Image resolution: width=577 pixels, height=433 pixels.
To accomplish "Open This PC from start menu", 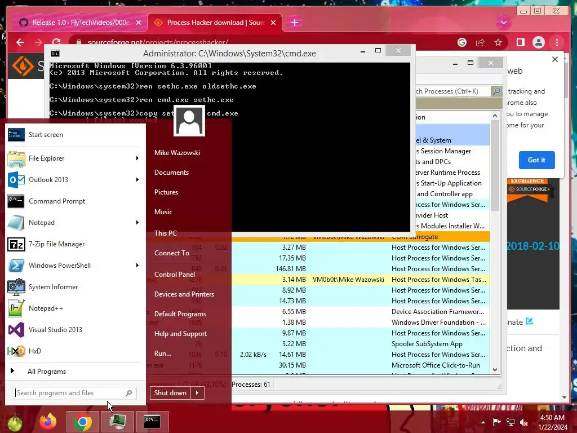I will [x=166, y=233].
